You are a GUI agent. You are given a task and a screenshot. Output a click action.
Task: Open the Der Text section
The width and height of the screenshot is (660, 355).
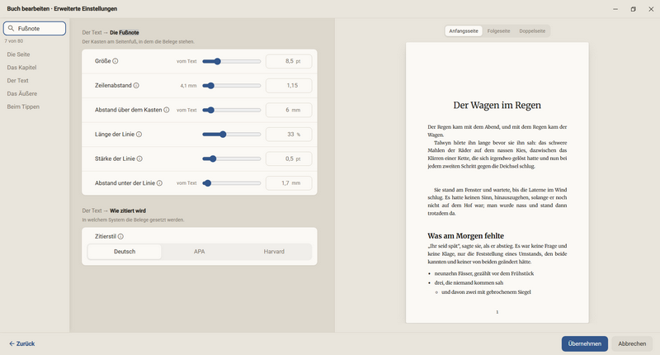point(17,80)
